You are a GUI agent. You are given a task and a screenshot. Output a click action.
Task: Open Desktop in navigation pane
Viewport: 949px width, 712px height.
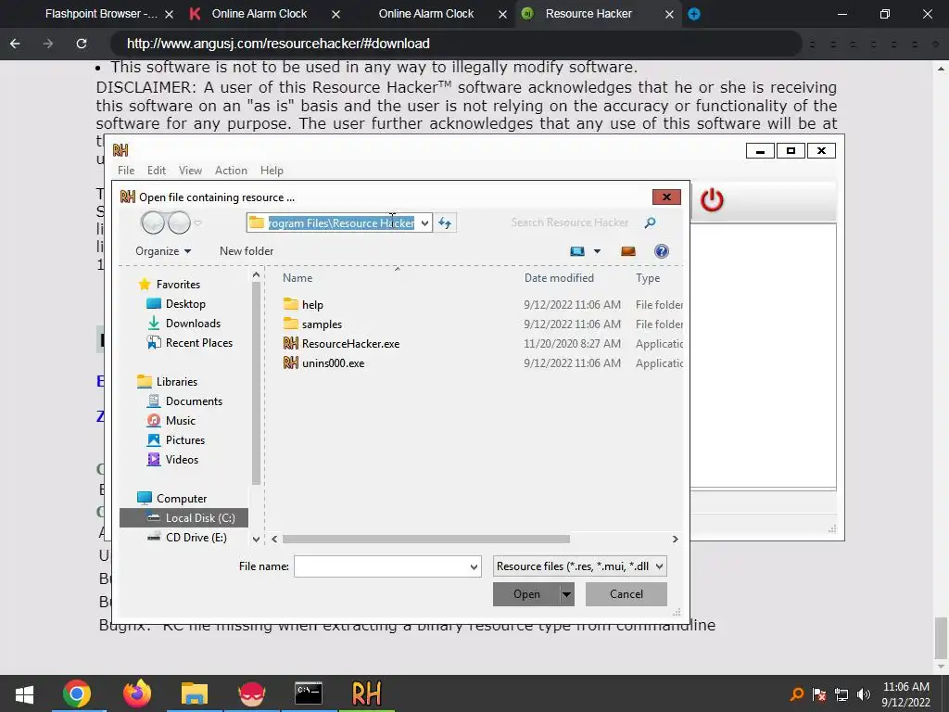click(x=185, y=304)
